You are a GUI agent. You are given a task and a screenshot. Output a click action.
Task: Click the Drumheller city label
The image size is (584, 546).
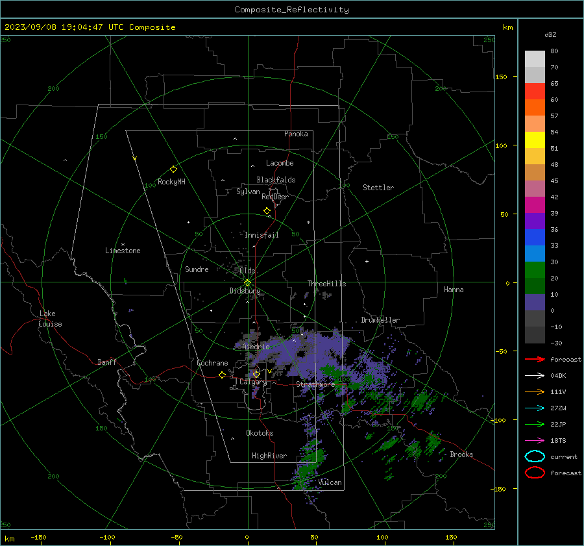[380, 320]
